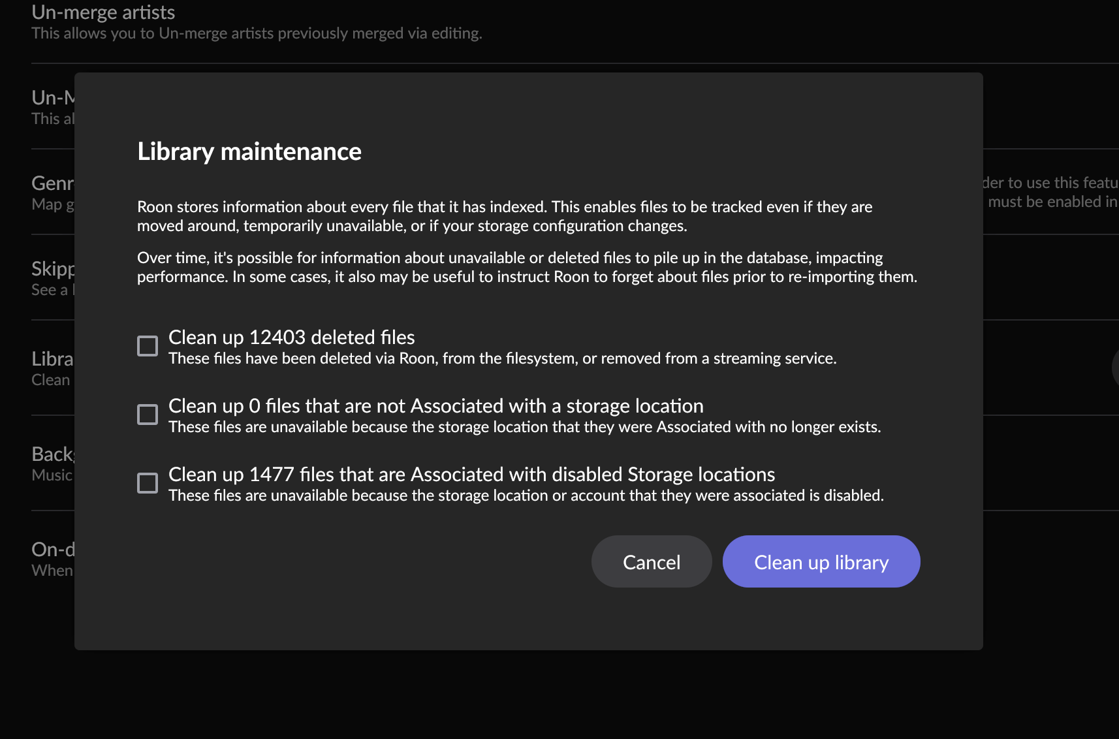Viewport: 1119px width, 739px height.
Task: Enable cleanup of files not associated with storage
Action: (x=148, y=415)
